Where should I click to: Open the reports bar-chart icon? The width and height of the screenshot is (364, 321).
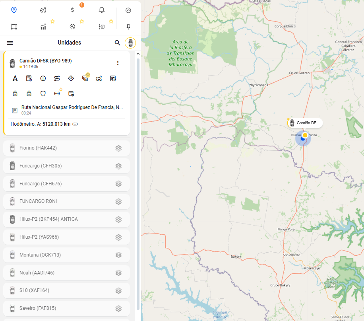(43, 27)
